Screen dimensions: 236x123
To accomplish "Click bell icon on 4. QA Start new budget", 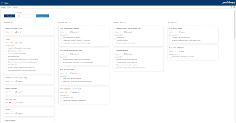I will pos(71,73).
